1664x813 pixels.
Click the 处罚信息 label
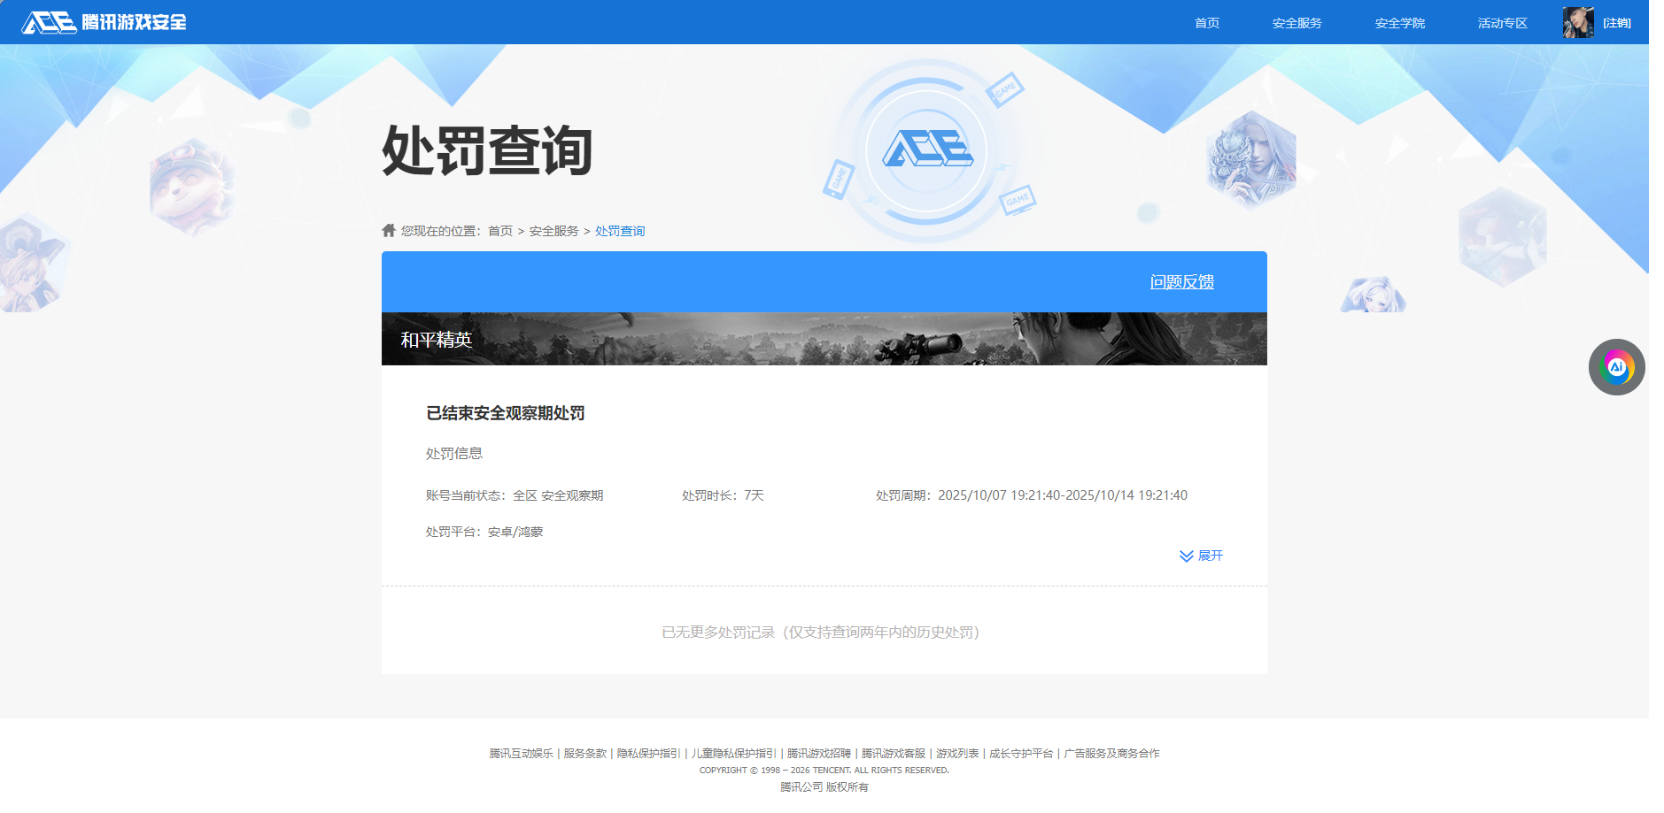454,454
